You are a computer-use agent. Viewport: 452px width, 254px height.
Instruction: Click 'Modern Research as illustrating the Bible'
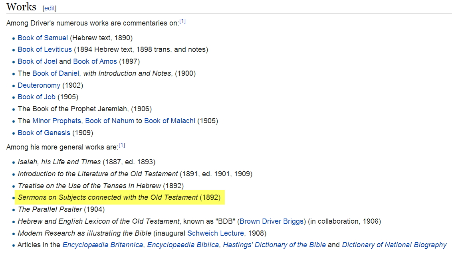[x=85, y=233]
